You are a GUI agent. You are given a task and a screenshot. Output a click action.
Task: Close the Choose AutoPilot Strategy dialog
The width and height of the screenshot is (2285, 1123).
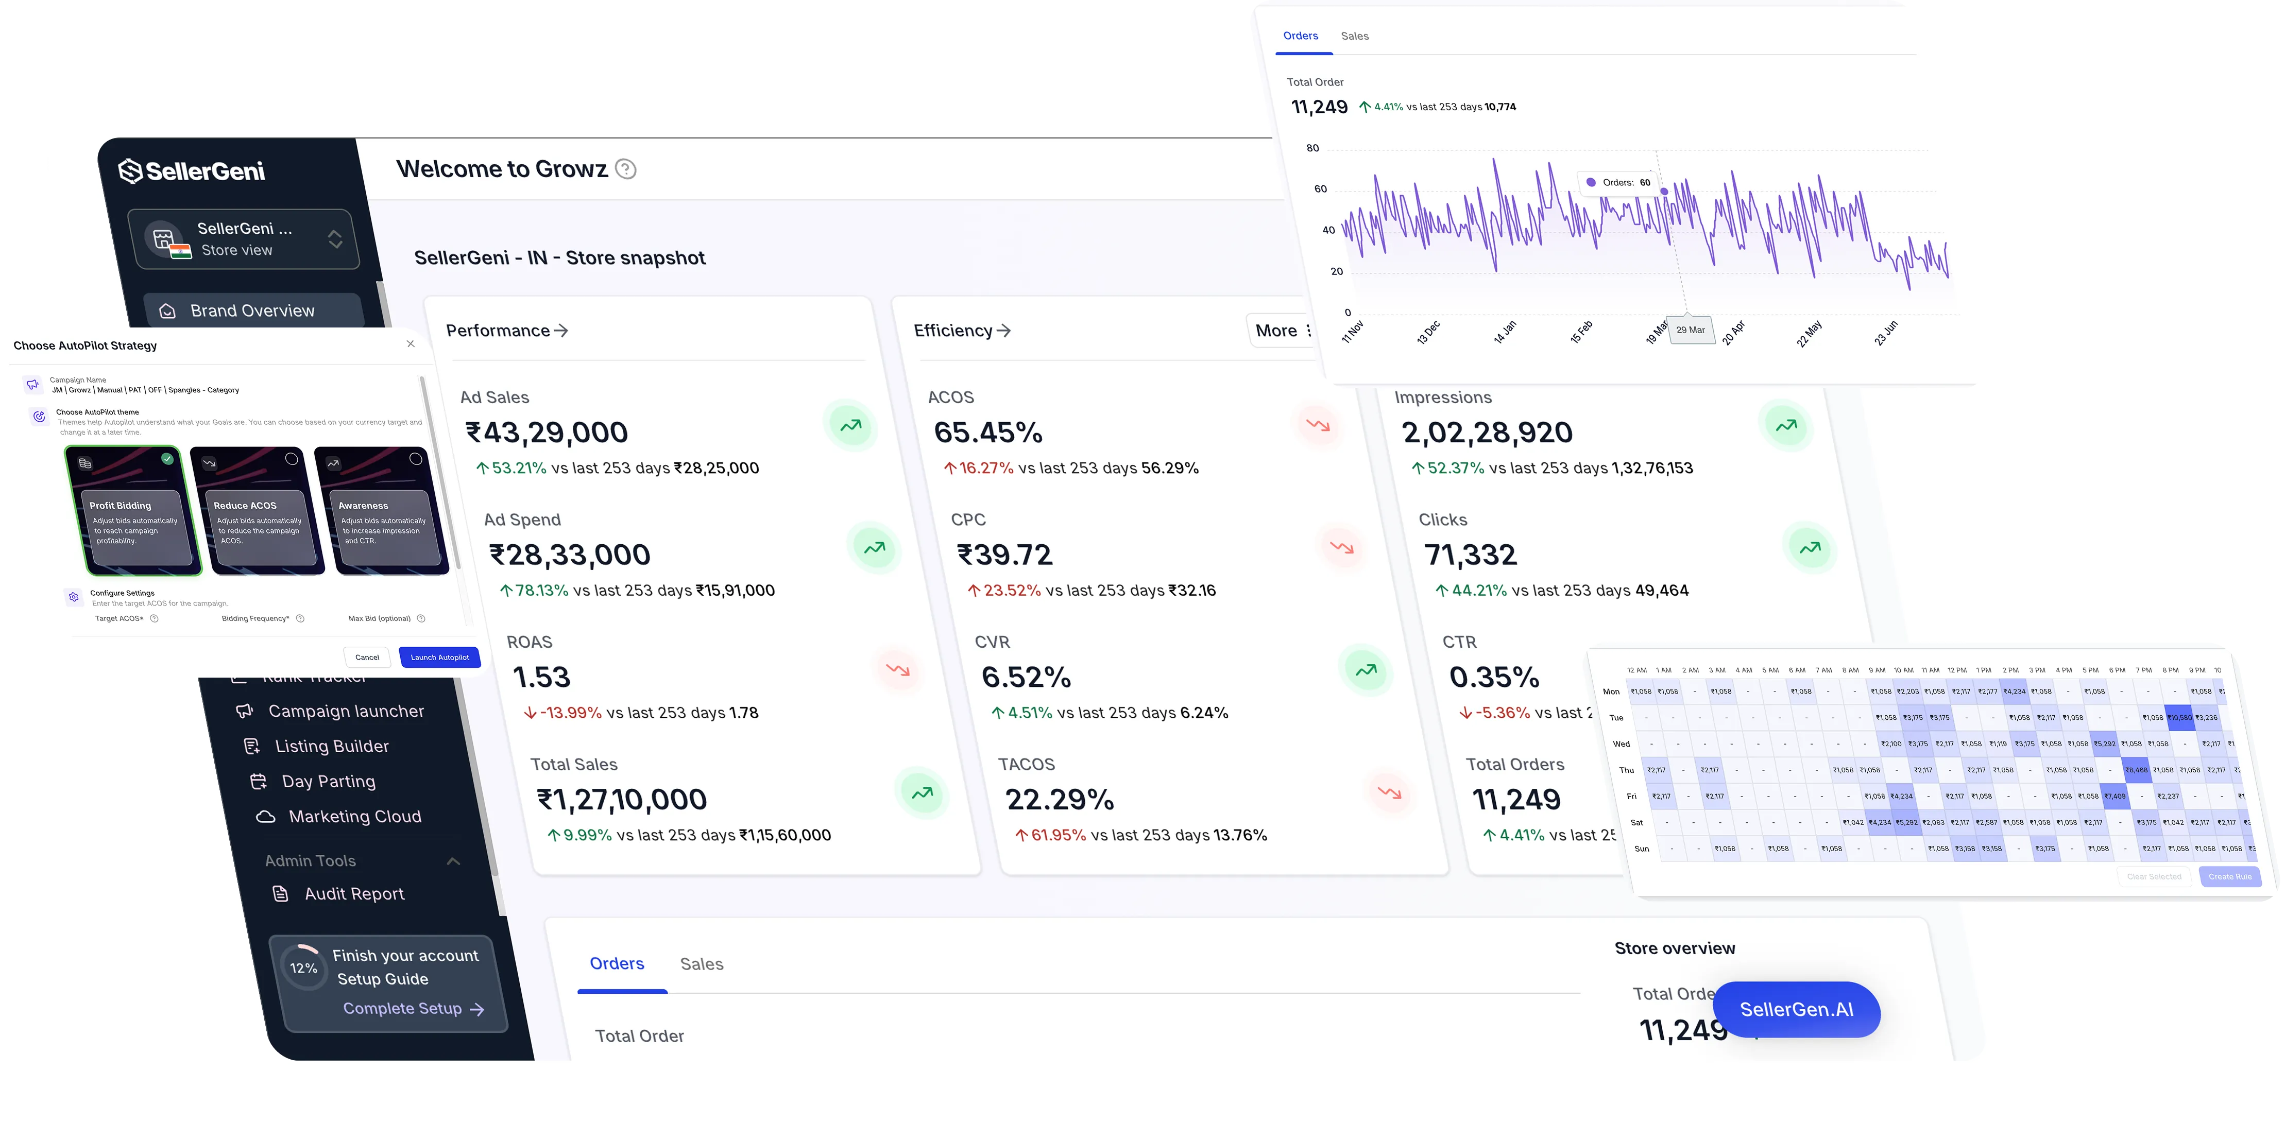[x=411, y=344]
